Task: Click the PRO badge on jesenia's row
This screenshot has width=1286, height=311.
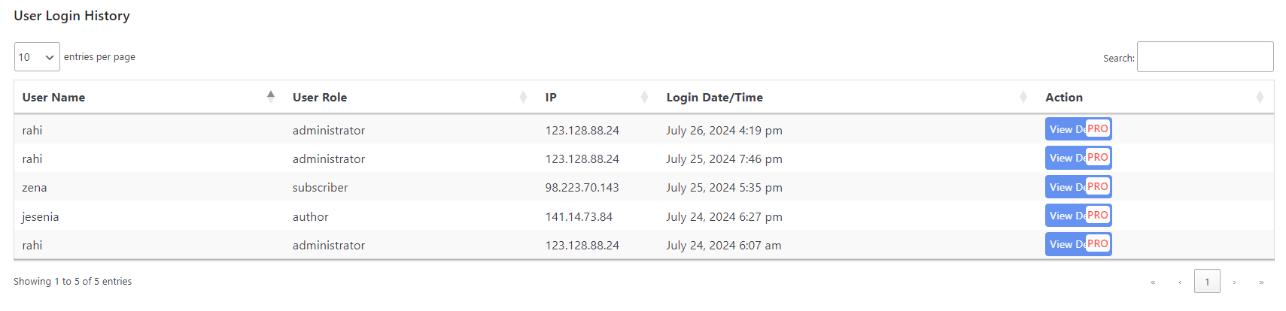Action: tap(1098, 215)
